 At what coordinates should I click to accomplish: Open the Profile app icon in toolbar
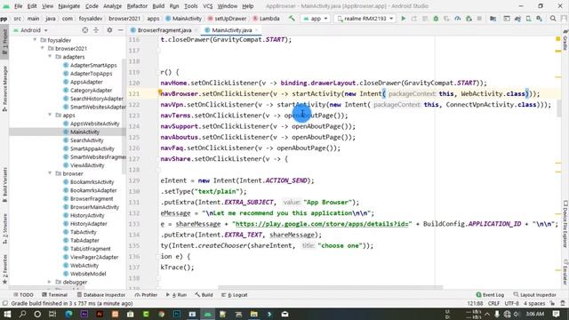[458, 19]
